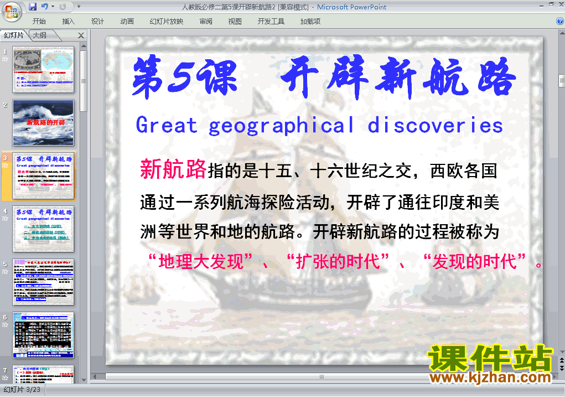Click the animation star beside slide 1
This screenshot has width=565, height=398.
tap(5, 59)
